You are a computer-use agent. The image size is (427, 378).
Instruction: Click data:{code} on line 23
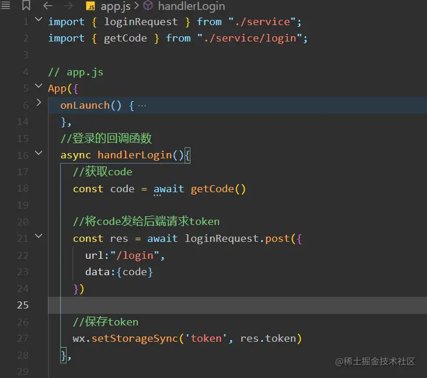pos(119,272)
